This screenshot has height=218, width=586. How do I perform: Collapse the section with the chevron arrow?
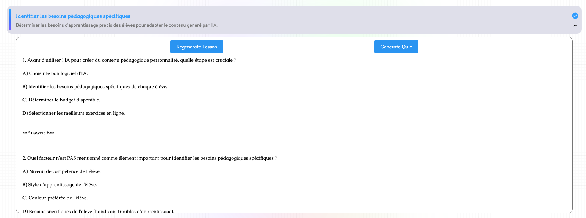[575, 26]
